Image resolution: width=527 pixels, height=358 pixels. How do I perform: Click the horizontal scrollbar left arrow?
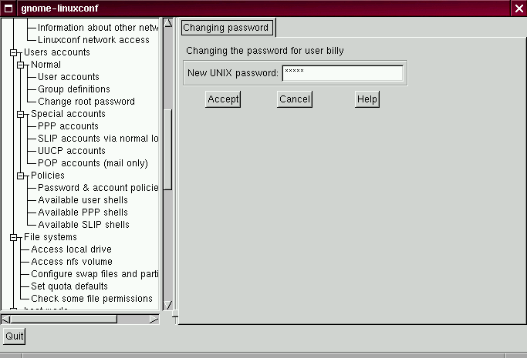[5, 319]
